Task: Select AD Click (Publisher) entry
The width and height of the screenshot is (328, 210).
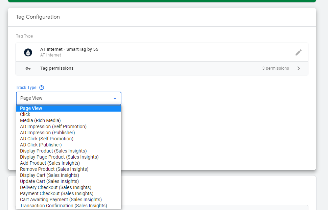Action: coord(41,145)
